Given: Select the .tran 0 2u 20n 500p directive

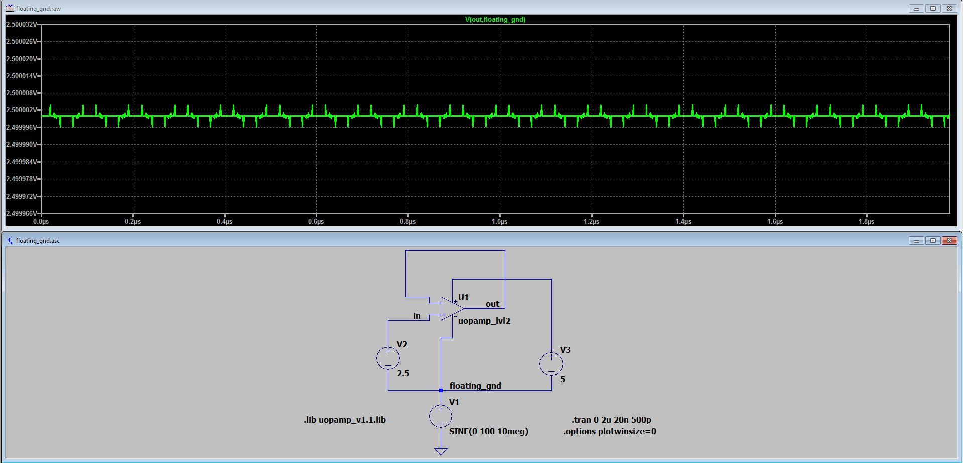Looking at the screenshot, I should [611, 420].
